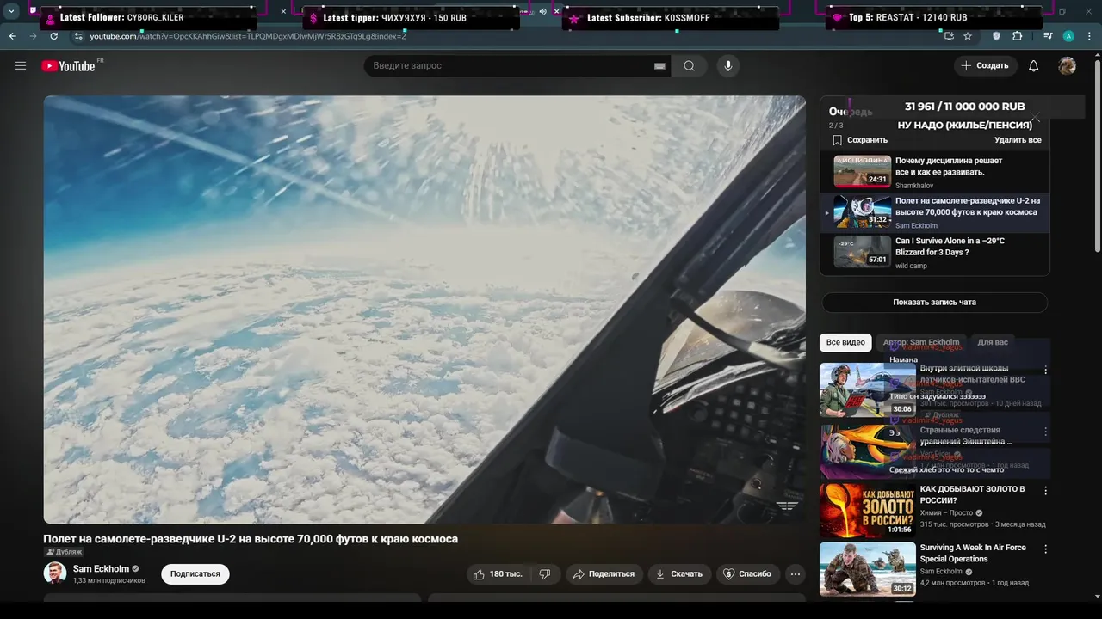The image size is (1102, 619).
Task: Close the queue panel with X
Action: [1036, 118]
